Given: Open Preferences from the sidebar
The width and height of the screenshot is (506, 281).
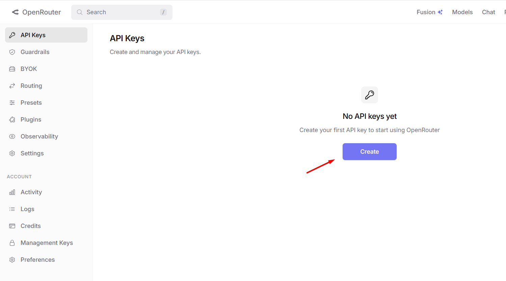Looking at the screenshot, I should point(37,259).
